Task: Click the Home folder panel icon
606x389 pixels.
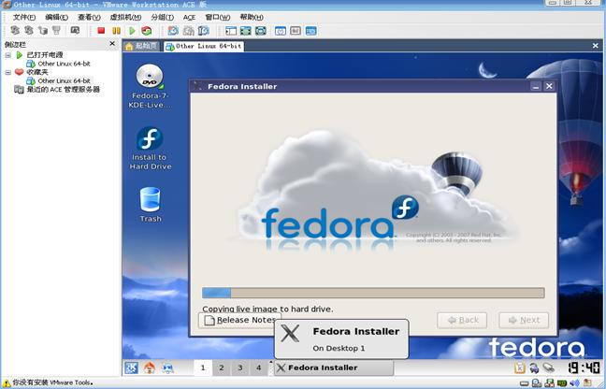Action: coord(150,367)
